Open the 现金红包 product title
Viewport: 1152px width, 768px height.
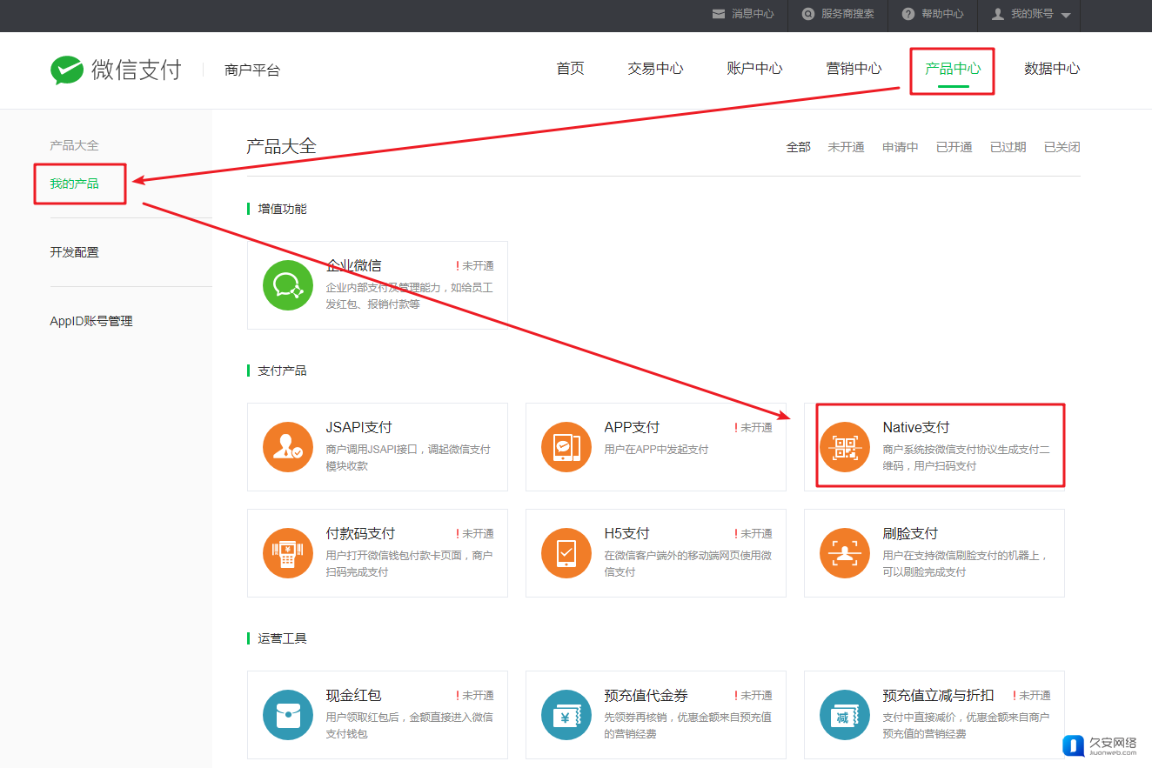pyautogui.click(x=353, y=695)
